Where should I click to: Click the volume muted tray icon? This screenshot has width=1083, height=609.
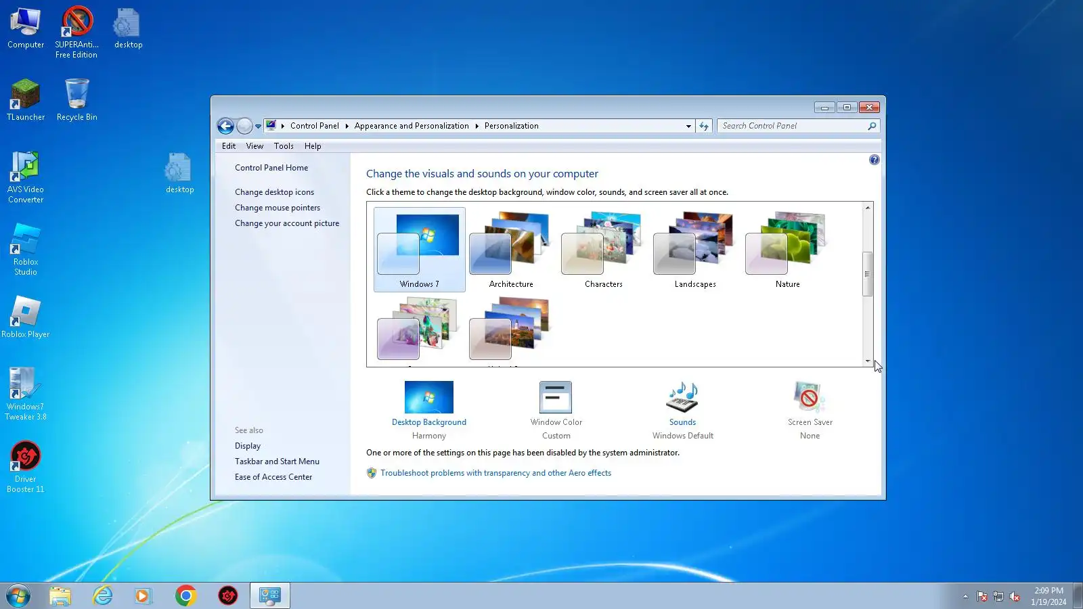(x=1014, y=596)
